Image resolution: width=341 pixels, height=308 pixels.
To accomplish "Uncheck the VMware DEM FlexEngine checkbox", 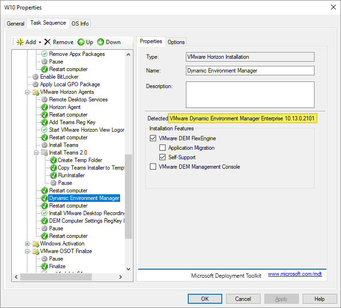I will (153, 138).
